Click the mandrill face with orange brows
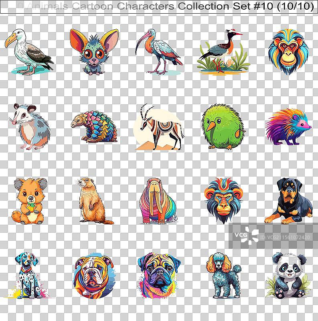This screenshot has height=321, width=318. coord(223,200)
